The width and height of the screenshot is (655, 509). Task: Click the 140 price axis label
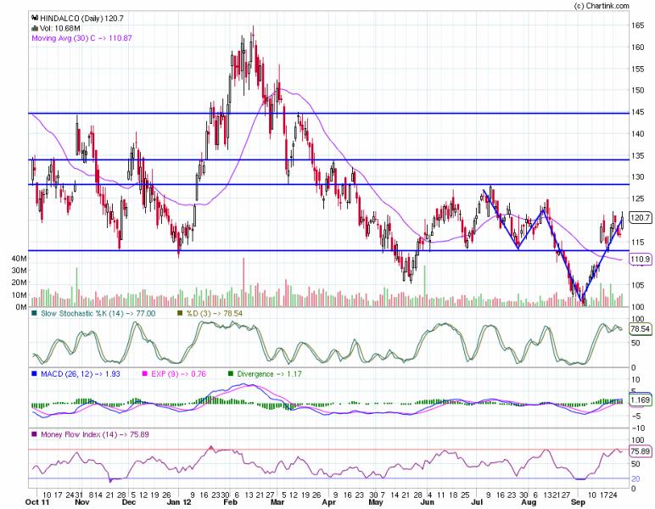(637, 134)
